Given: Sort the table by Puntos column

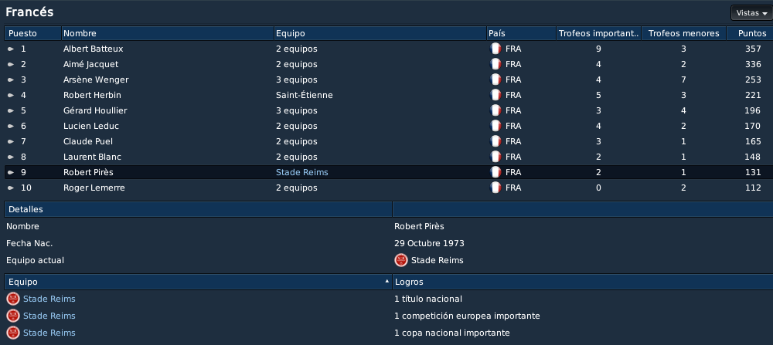Looking at the screenshot, I should [x=750, y=33].
